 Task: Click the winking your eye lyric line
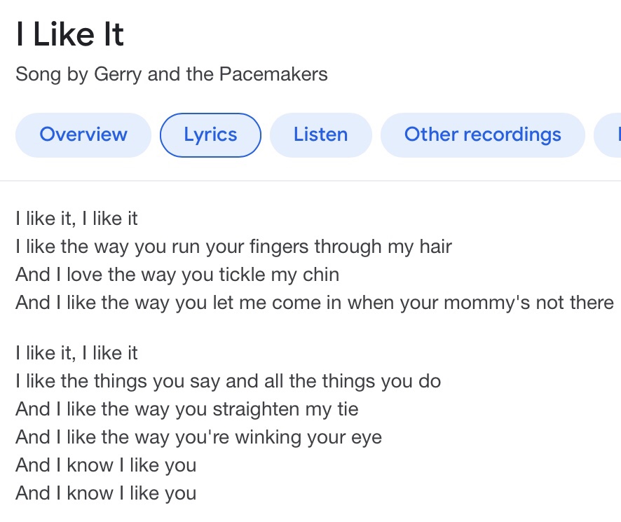(198, 437)
